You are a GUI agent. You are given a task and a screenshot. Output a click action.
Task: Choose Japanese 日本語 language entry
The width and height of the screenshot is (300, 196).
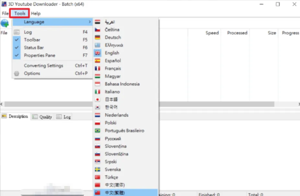tap(126, 99)
